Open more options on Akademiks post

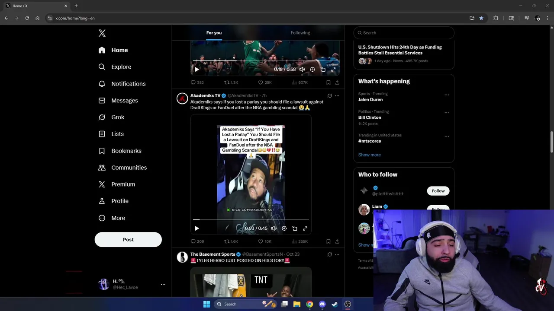click(x=337, y=96)
